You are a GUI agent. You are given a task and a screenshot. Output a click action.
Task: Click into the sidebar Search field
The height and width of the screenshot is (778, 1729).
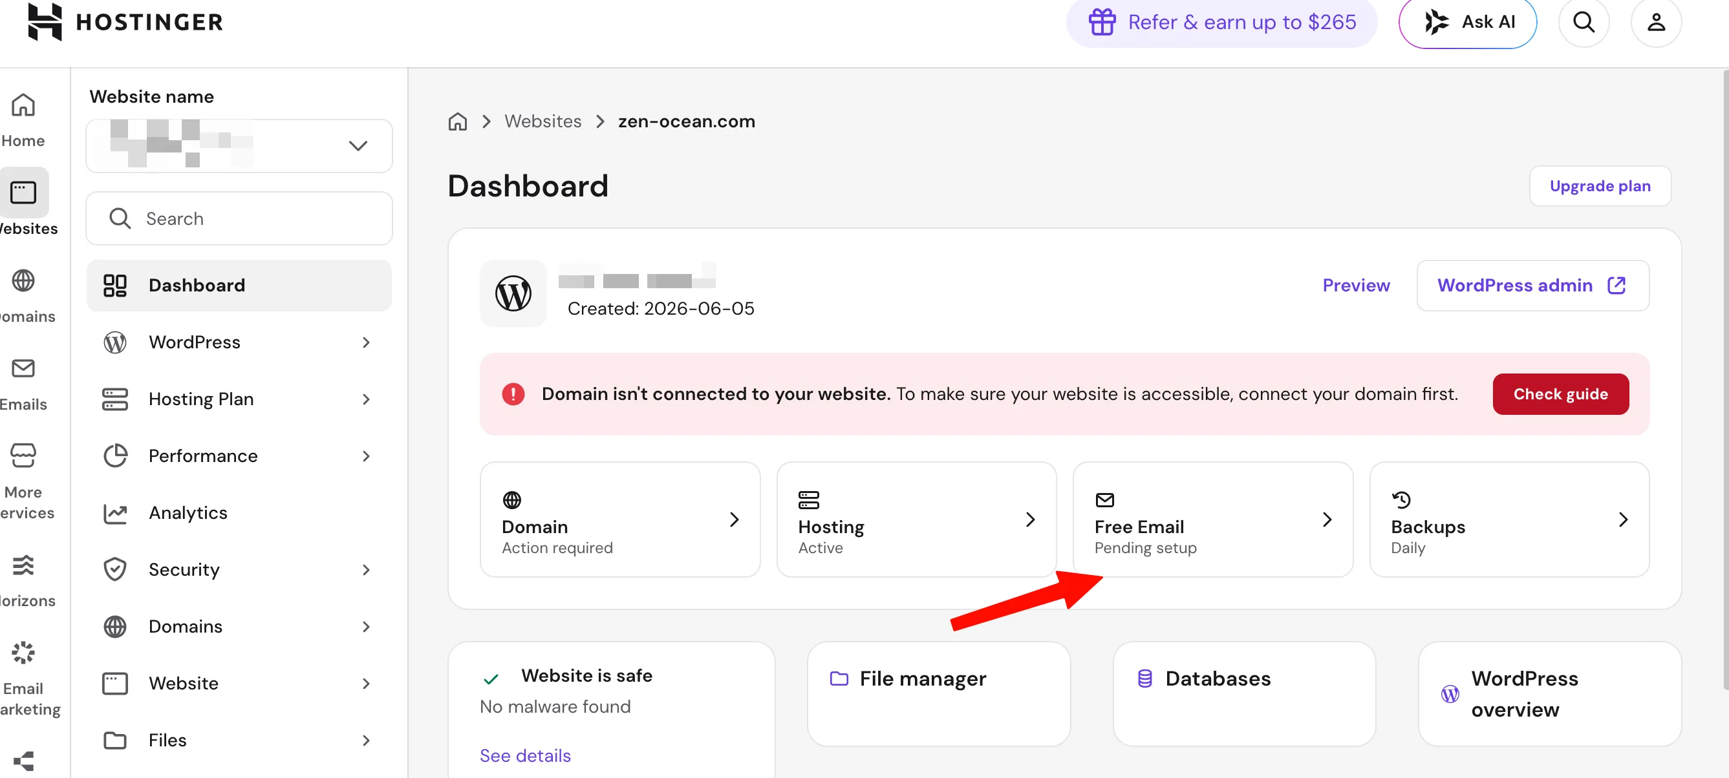[239, 218]
